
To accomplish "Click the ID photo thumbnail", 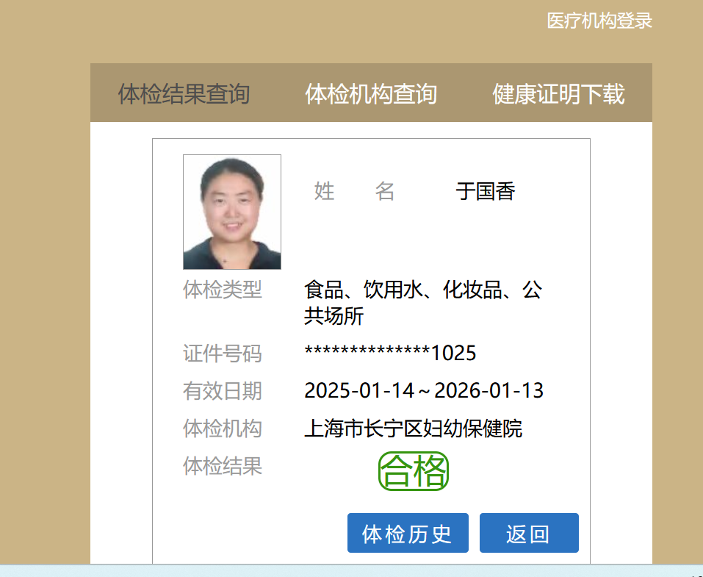I will [232, 212].
